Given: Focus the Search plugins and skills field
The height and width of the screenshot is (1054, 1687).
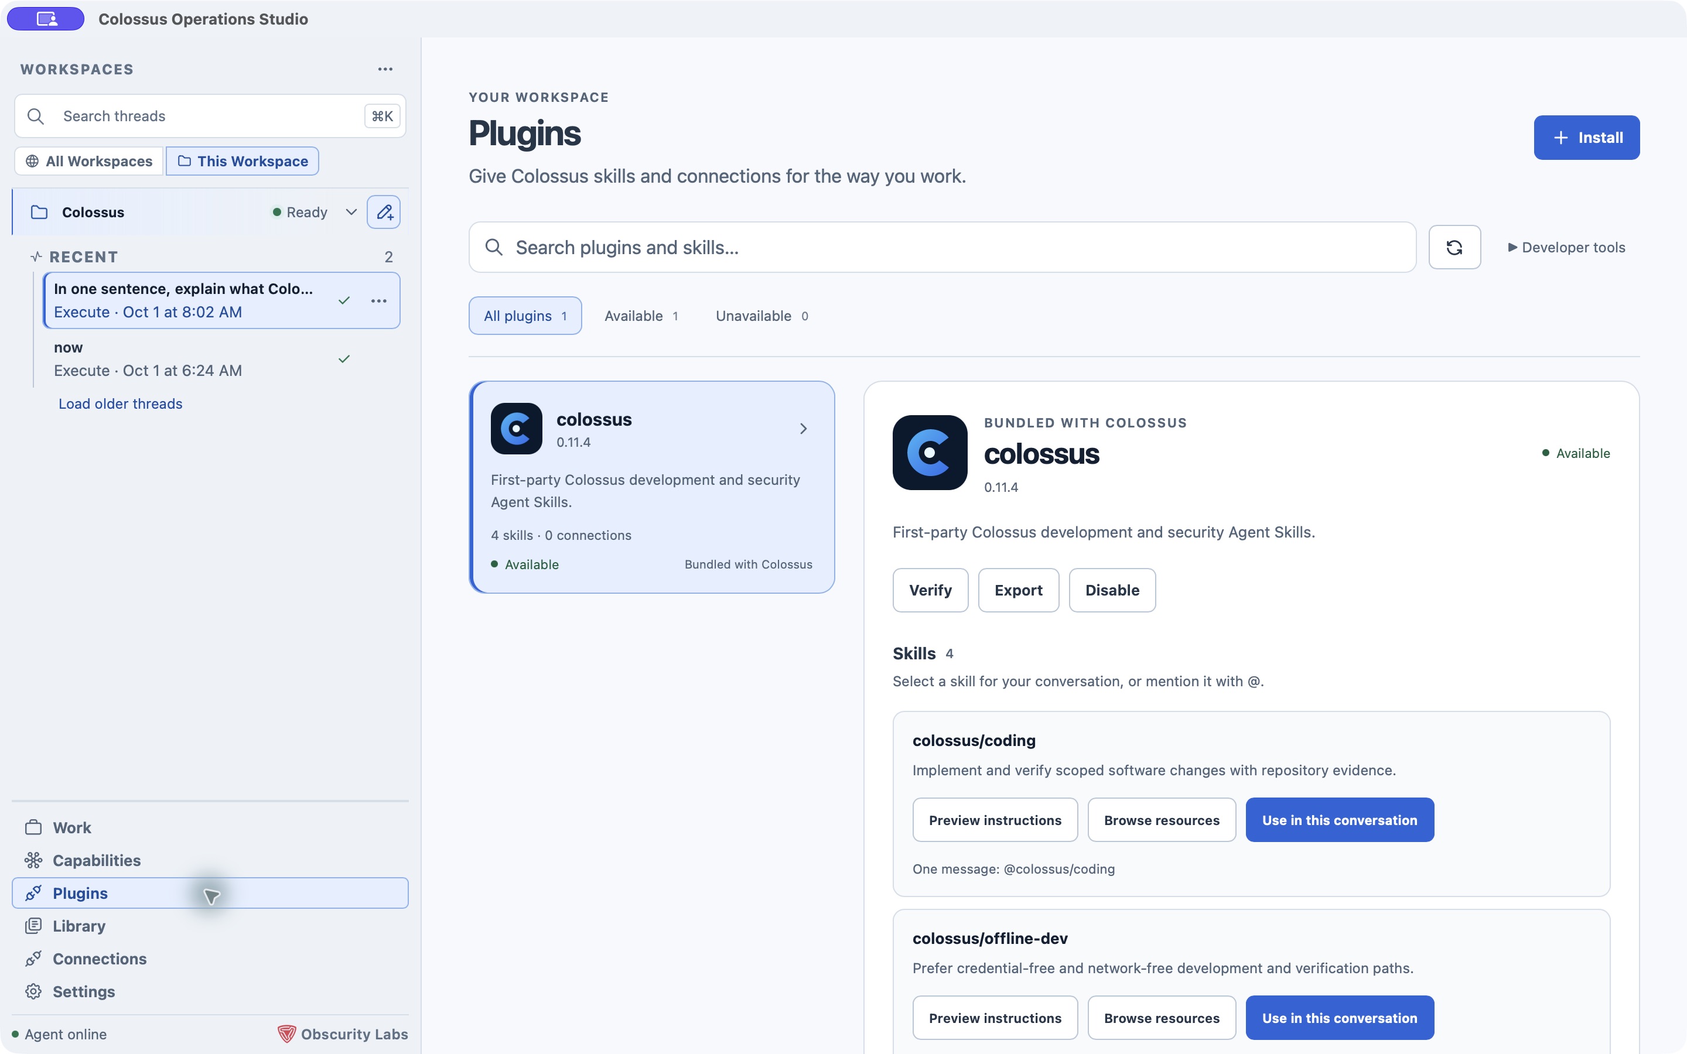Looking at the screenshot, I should [942, 247].
